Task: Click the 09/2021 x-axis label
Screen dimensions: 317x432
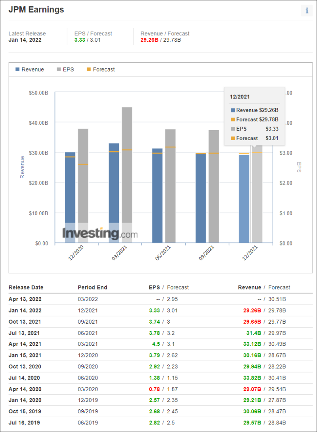Action: pos(206,253)
